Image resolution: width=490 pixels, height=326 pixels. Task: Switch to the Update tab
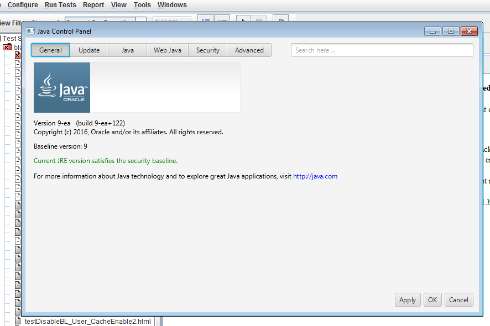point(89,50)
